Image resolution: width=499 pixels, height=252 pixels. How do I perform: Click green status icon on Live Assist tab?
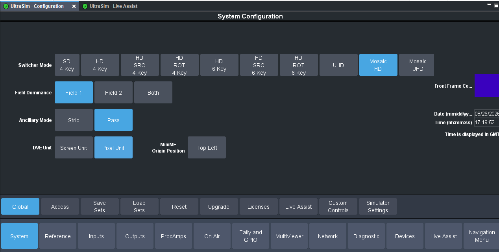[85, 6]
